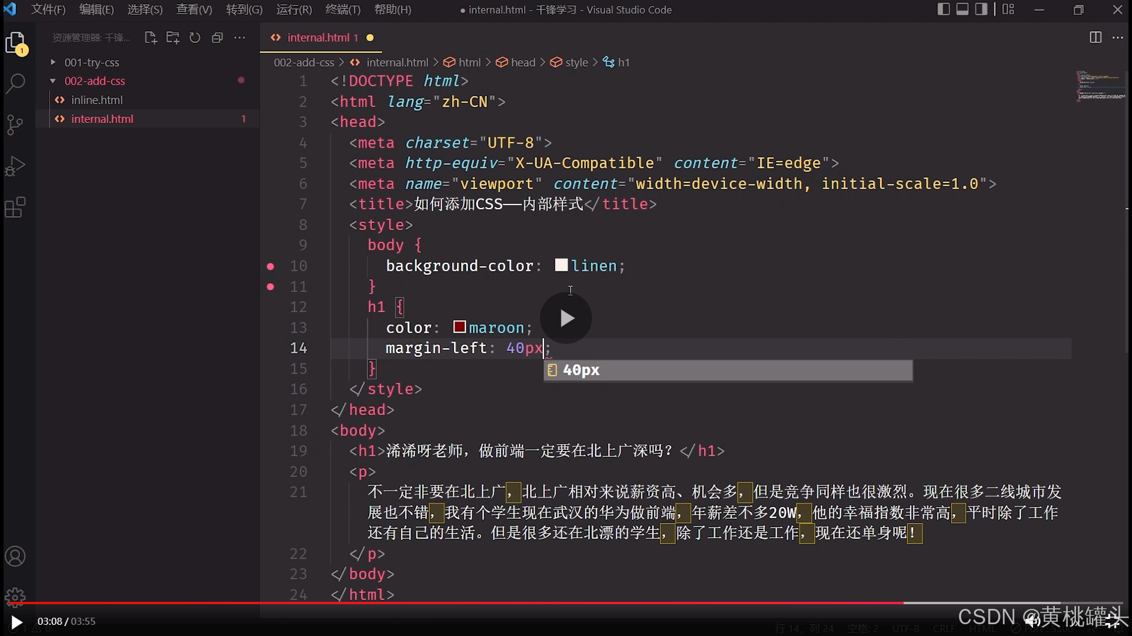Click the VS Code logo icon

click(x=10, y=9)
